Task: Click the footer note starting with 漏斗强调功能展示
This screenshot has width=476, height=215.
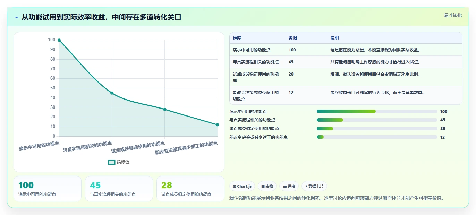Action: pyautogui.click(x=337, y=198)
